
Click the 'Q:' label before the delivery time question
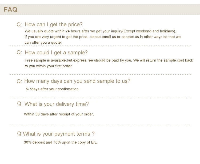tap(20, 104)
